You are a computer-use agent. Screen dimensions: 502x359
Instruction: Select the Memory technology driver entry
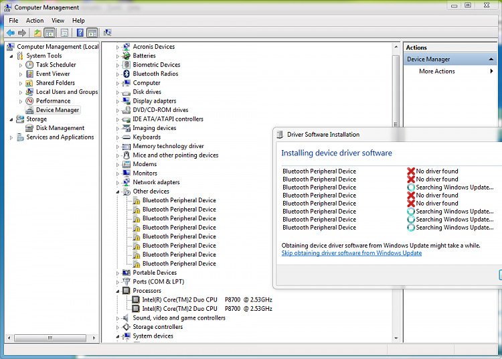[169, 146]
